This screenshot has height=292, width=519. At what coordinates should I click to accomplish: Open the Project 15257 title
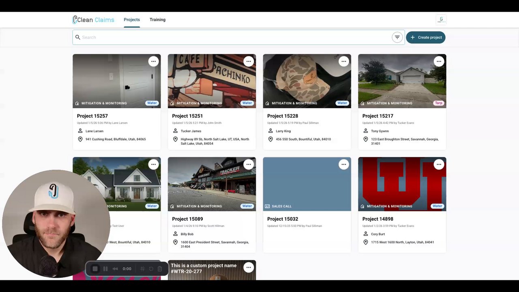pyautogui.click(x=92, y=116)
